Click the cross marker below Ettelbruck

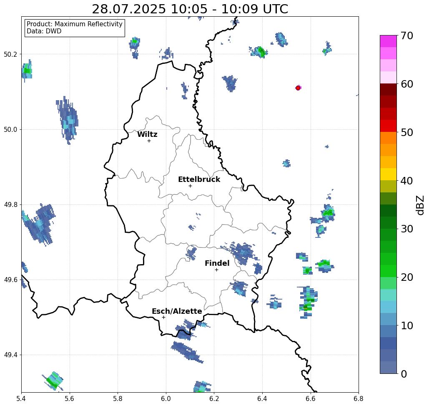[190, 186]
